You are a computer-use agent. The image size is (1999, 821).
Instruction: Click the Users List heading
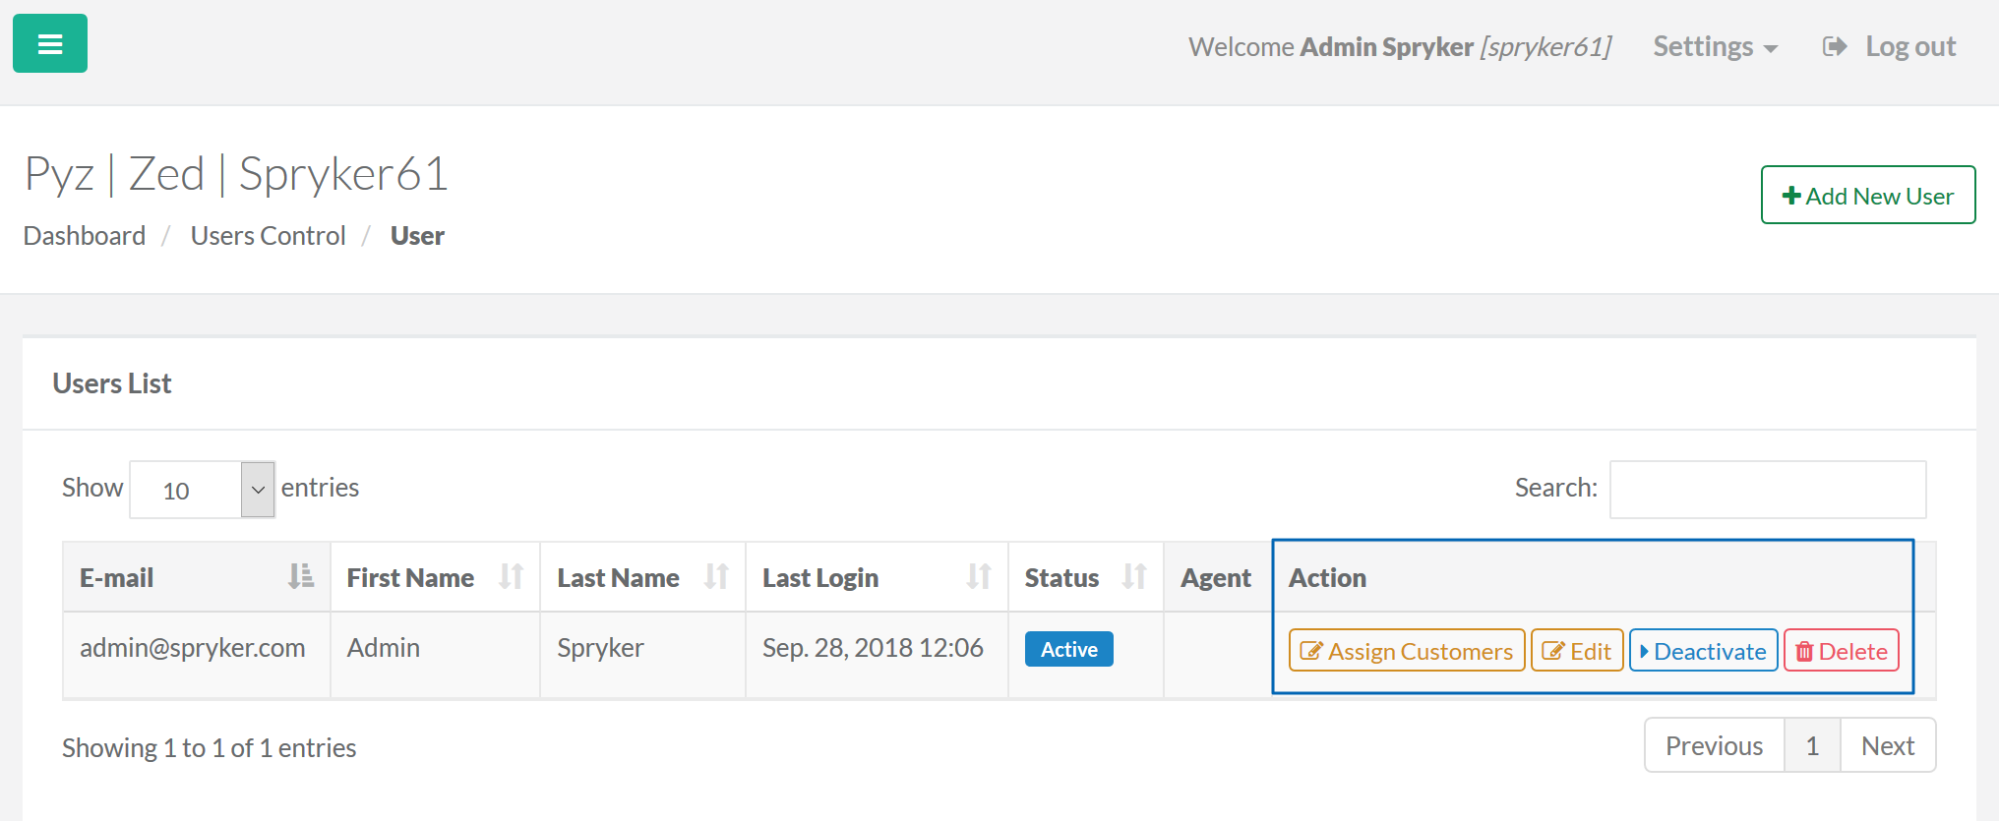click(112, 383)
